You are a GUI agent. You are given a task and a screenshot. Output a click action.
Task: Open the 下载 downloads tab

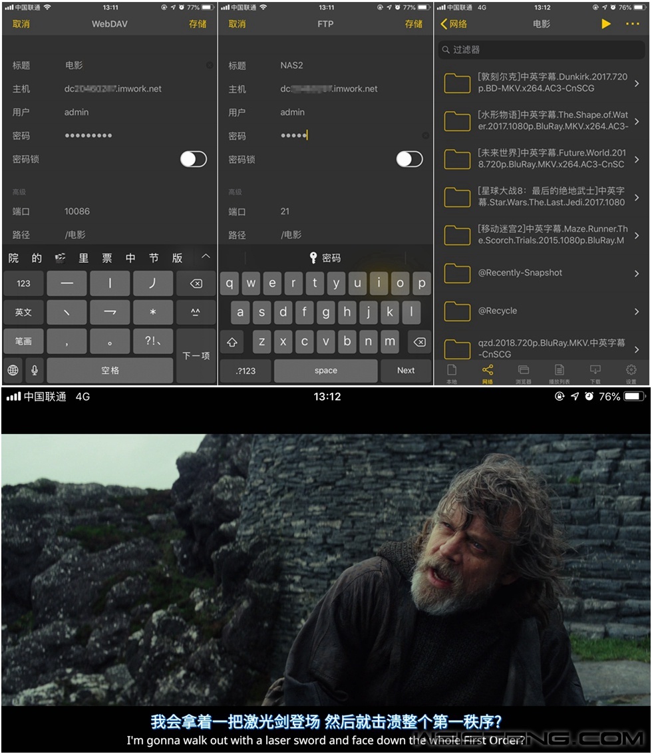click(595, 373)
